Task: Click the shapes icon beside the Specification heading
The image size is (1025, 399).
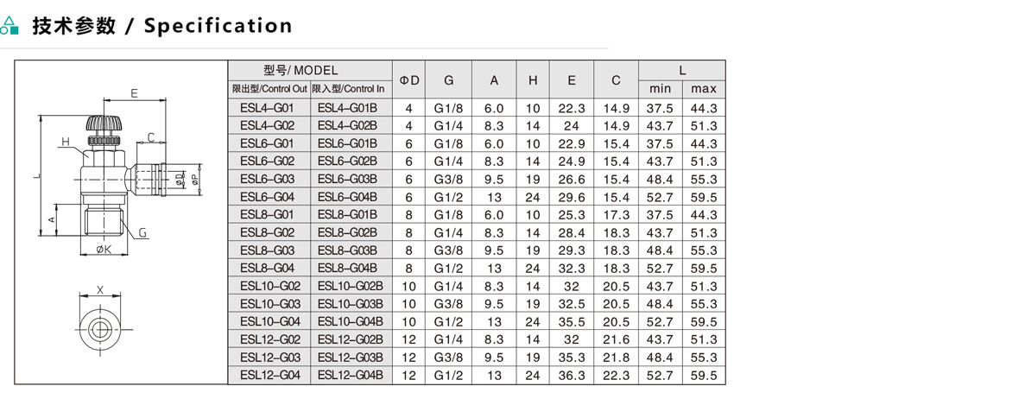Action: tap(9, 27)
